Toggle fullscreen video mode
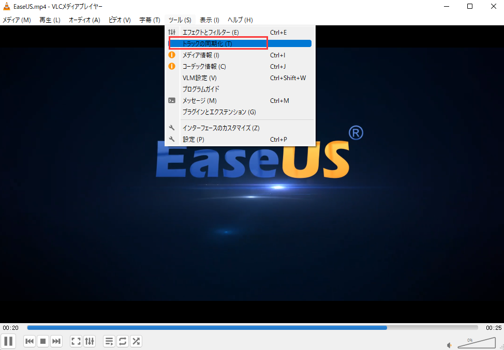This screenshot has width=504, height=350. coord(76,341)
